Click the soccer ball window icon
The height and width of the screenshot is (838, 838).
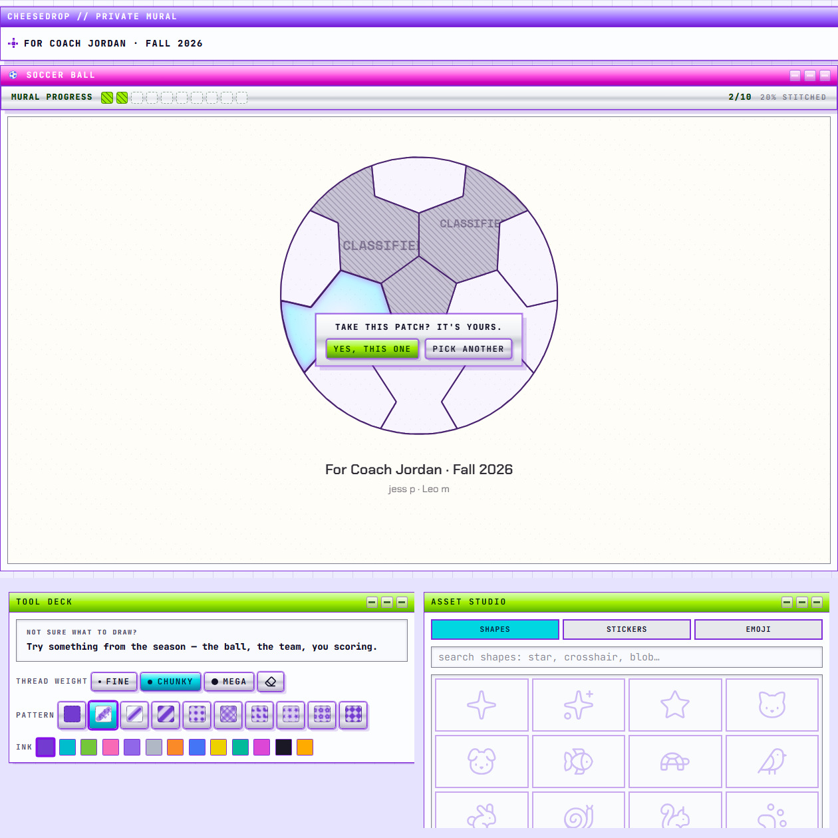click(x=13, y=75)
